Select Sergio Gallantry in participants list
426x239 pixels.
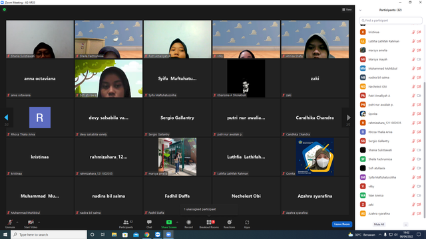(x=391, y=141)
